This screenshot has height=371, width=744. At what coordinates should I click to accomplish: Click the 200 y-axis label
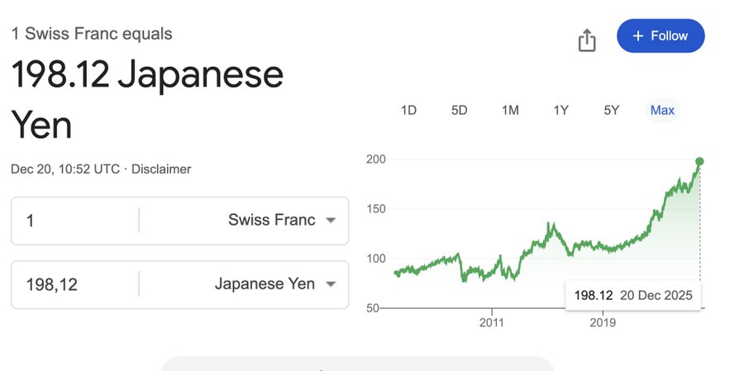[x=377, y=159]
